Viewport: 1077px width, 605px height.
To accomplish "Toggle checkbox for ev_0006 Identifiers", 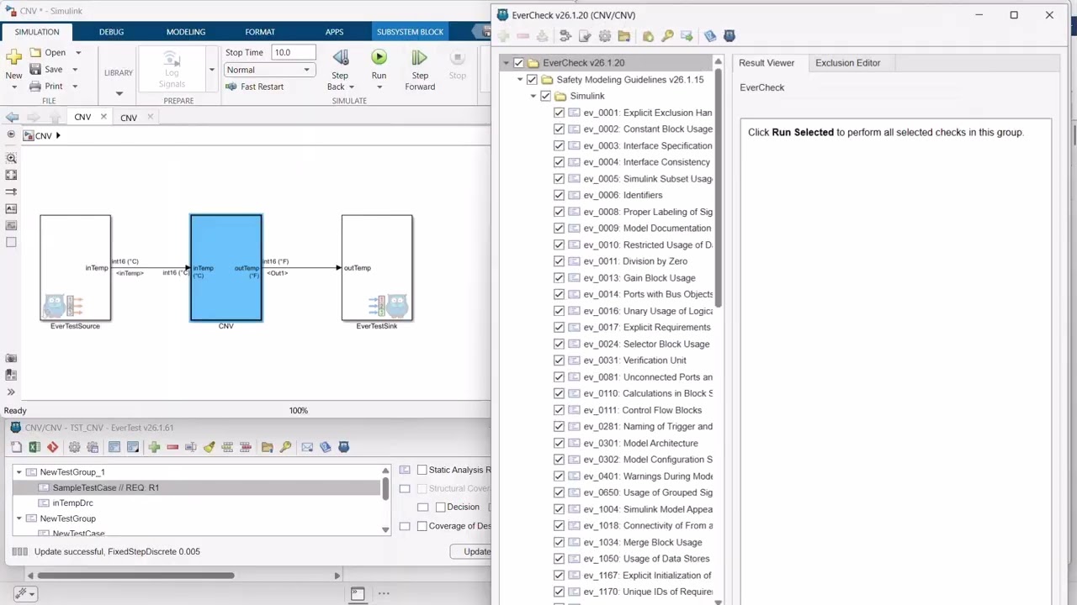I will 559,195.
